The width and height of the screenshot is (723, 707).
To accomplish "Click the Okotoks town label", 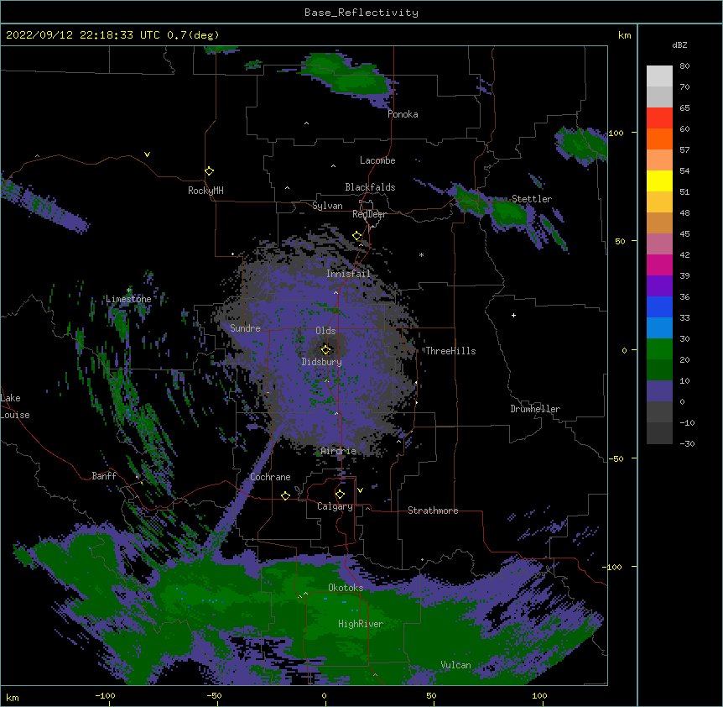I will pyautogui.click(x=346, y=588).
